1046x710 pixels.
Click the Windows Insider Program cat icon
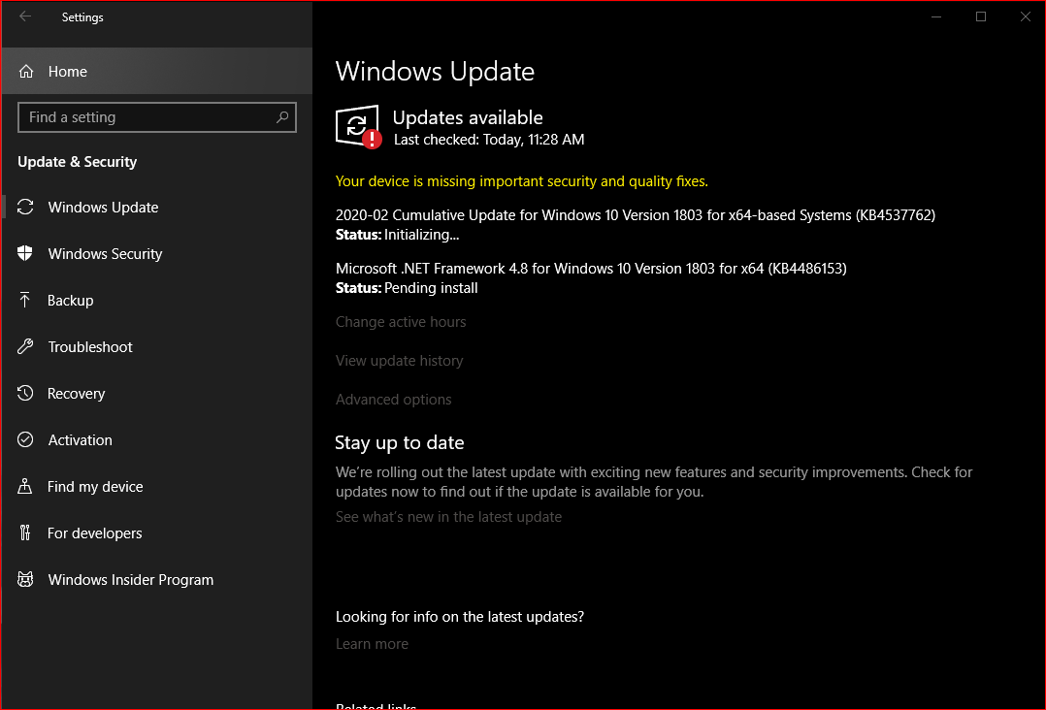point(25,579)
